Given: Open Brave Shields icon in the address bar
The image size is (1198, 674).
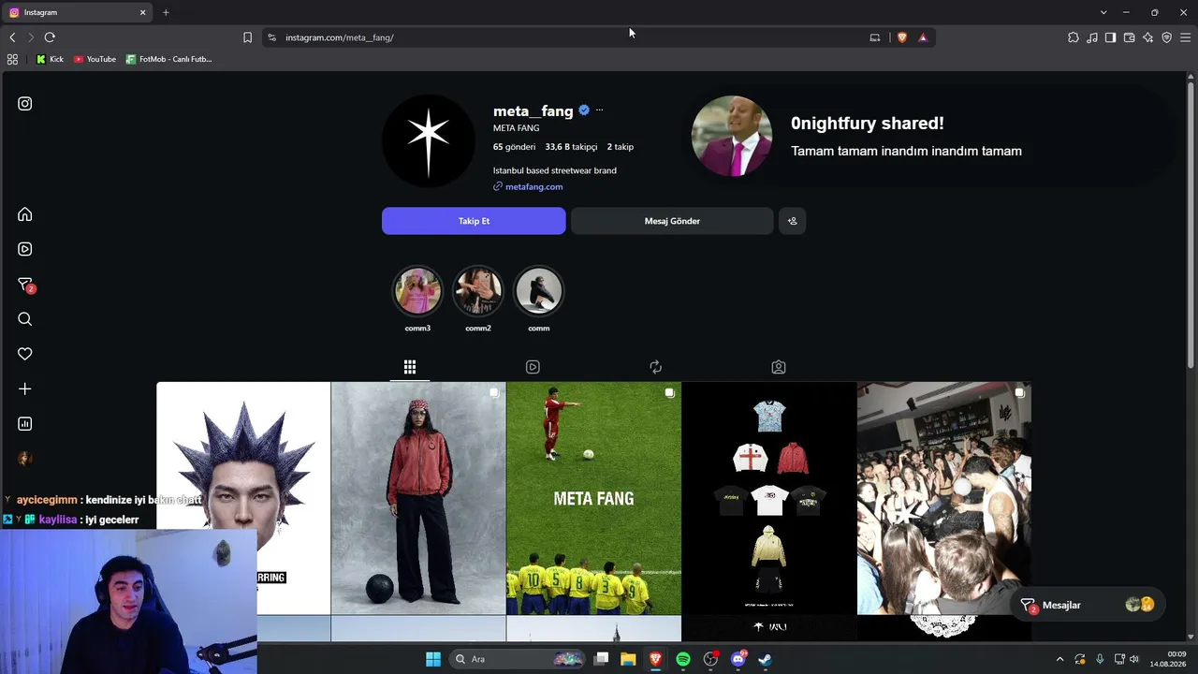Looking at the screenshot, I should coord(902,37).
